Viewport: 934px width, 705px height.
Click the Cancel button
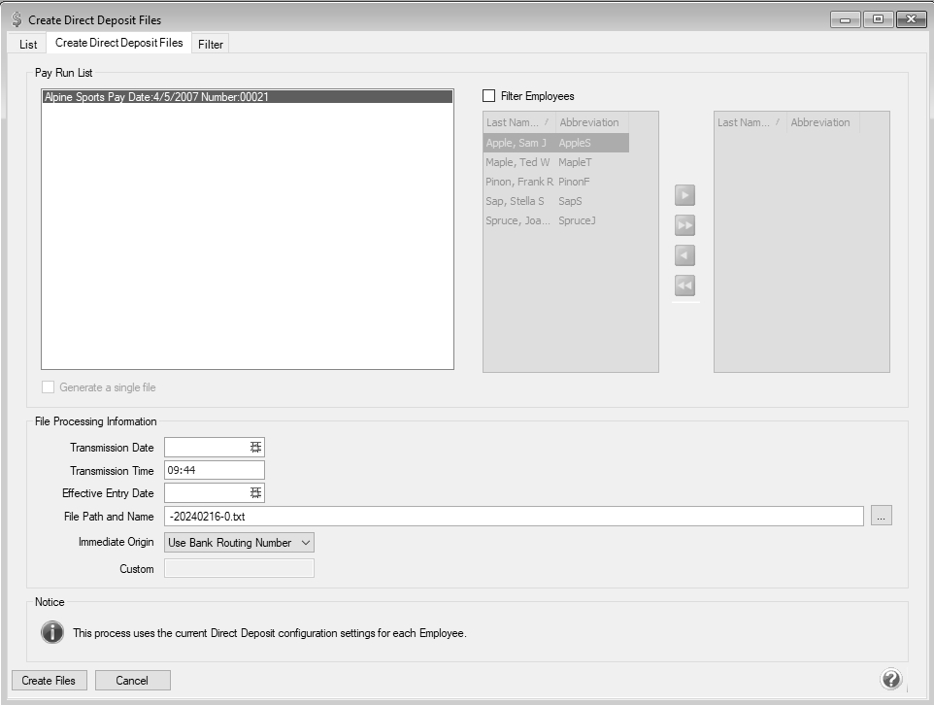click(132, 681)
